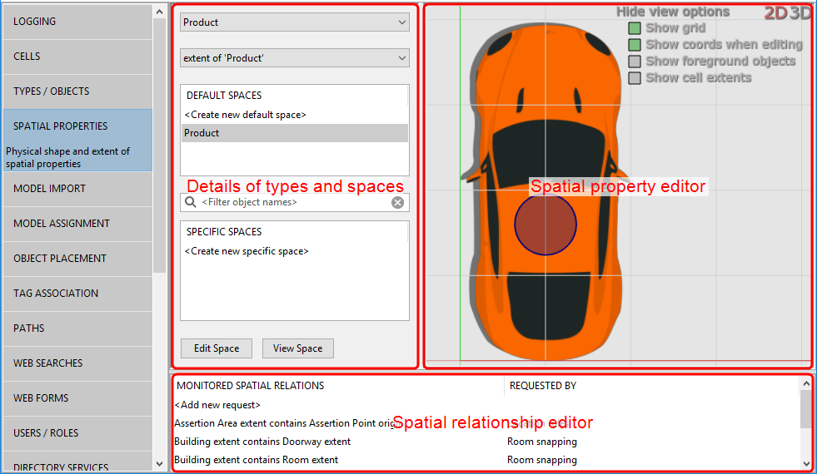Toggle Show coords when editing
This screenshot has width=817, height=474.
point(634,45)
